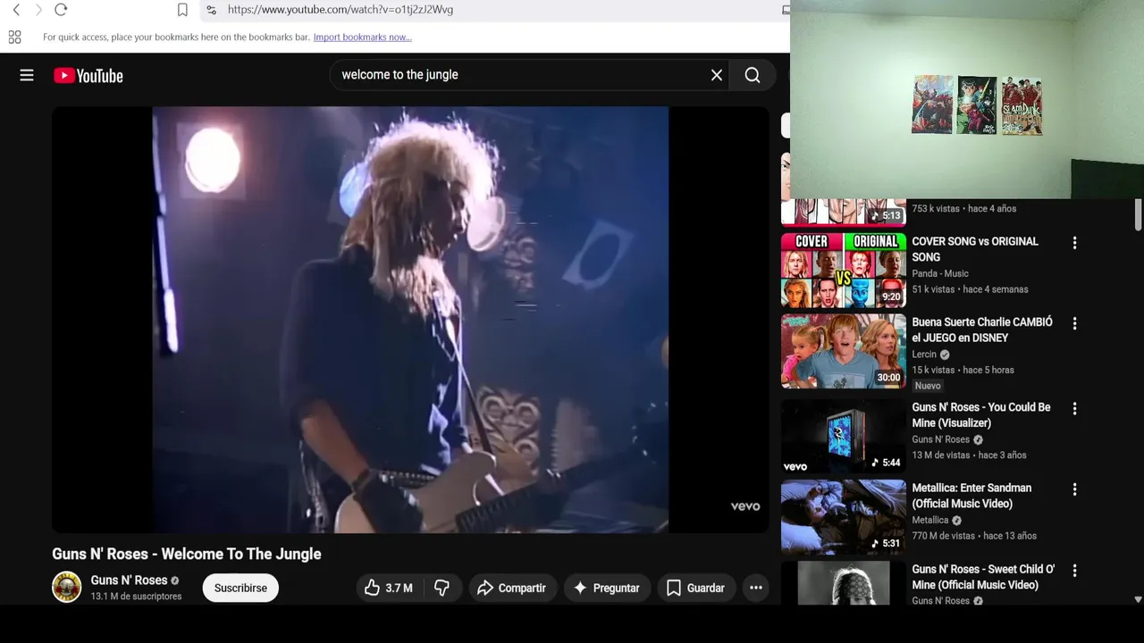Go back in browser history
Screen dimensions: 1144x643
tap(16, 10)
